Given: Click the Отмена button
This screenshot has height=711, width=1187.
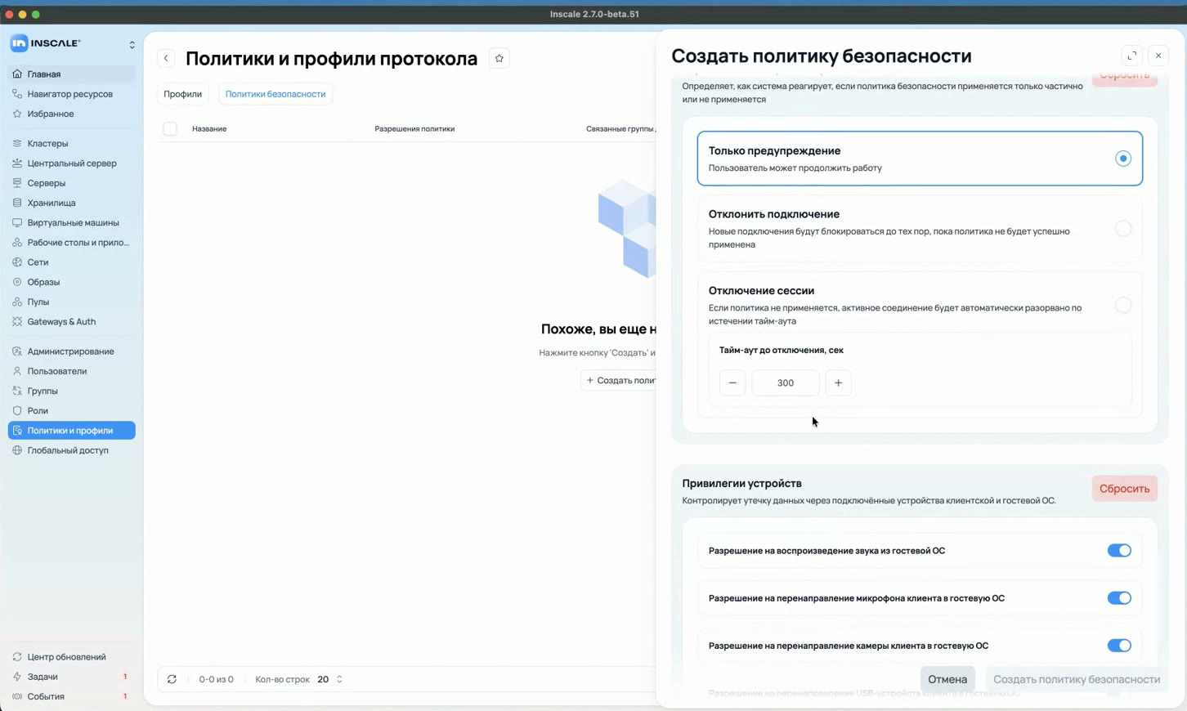Looking at the screenshot, I should [947, 679].
